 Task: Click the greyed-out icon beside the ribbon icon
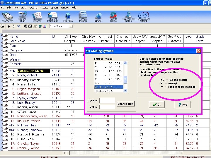(x=35, y=26)
